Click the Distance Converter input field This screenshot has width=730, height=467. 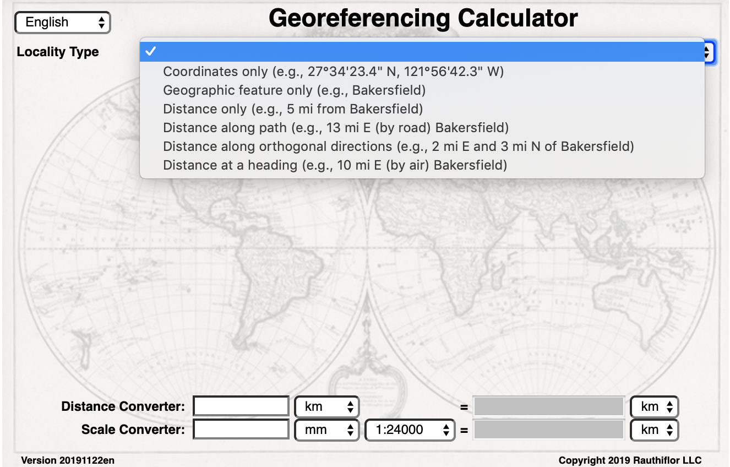241,406
